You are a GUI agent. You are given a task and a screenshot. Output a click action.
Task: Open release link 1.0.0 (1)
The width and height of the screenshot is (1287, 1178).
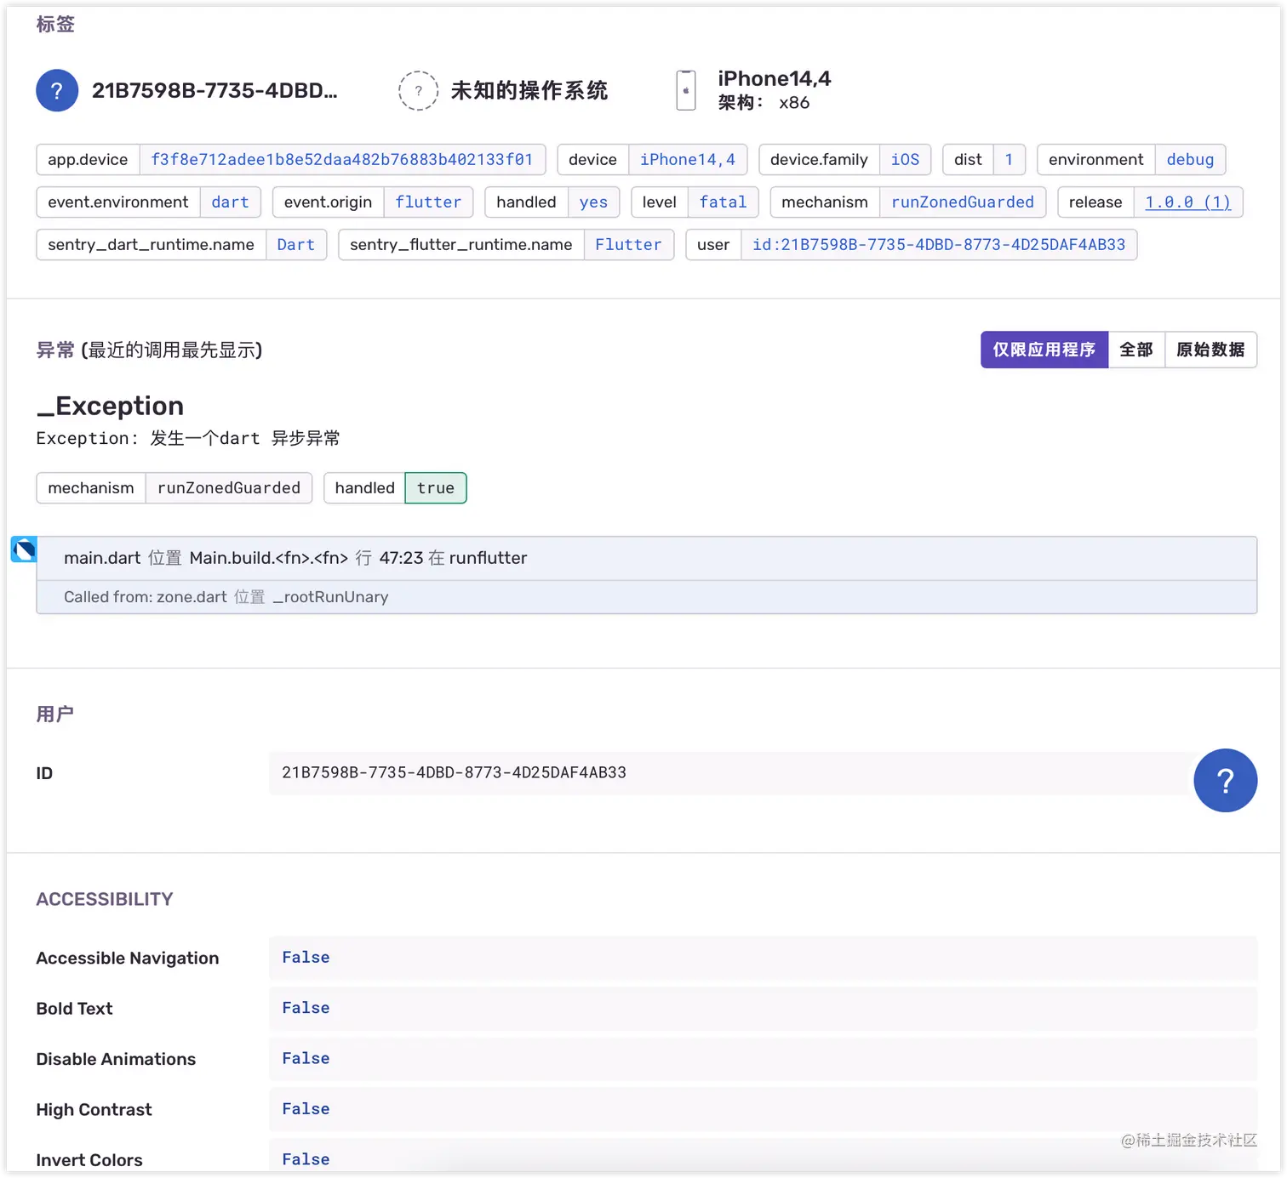(x=1187, y=202)
